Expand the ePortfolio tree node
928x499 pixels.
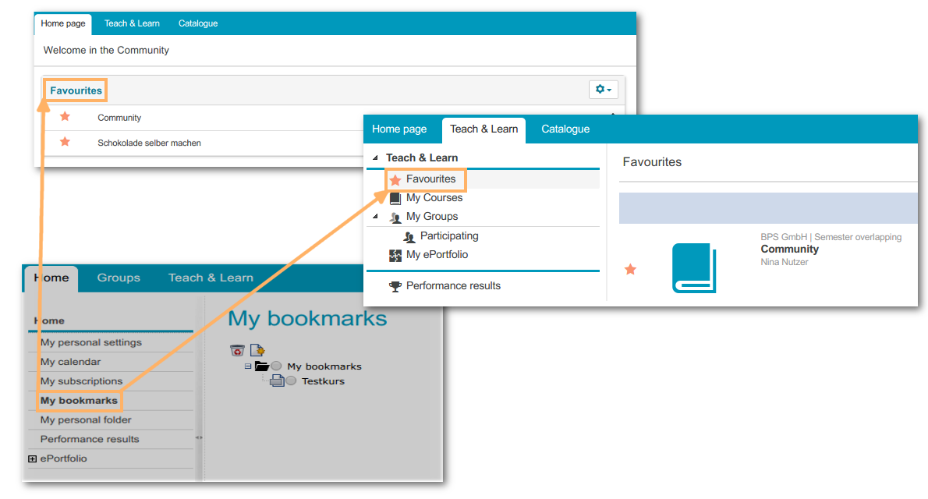[32, 459]
